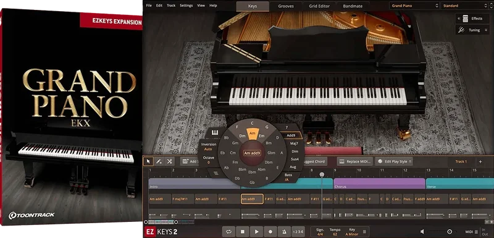494x238 pixels.
Task: Choose the 7 chord type
Action: 287,127
